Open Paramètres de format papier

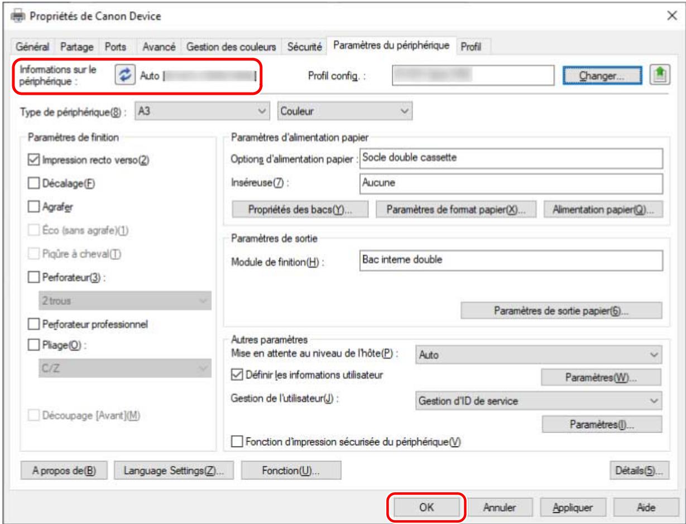coord(456,210)
